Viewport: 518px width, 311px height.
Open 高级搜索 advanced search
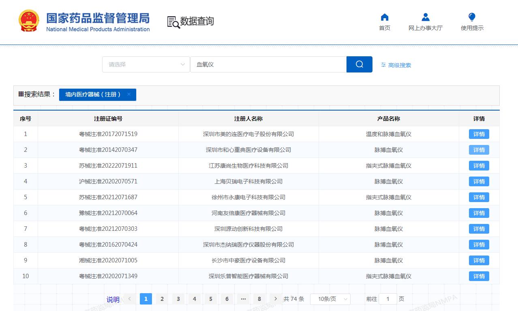point(396,65)
